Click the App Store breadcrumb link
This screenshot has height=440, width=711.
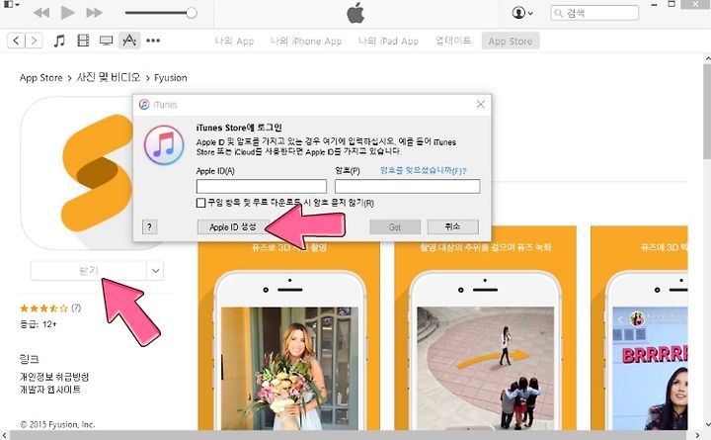(x=41, y=78)
